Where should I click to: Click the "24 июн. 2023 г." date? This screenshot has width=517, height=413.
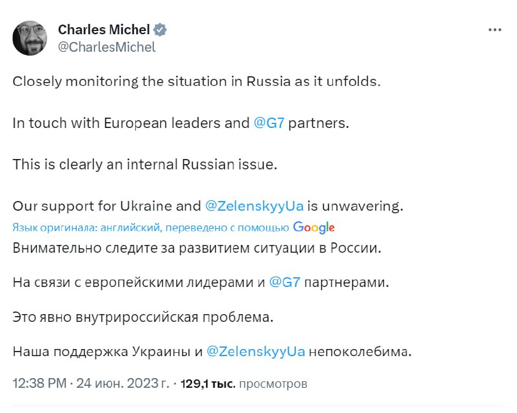pos(118,384)
